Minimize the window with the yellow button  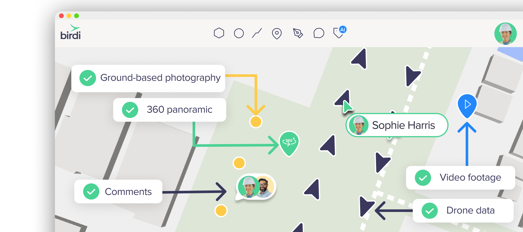click(69, 16)
